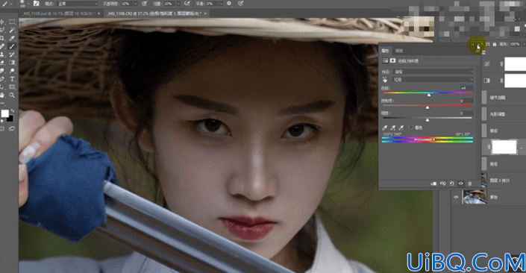Image resolution: width=526 pixels, height=273 pixels.
Task: Swap foreground and background colors
Action: [13, 110]
